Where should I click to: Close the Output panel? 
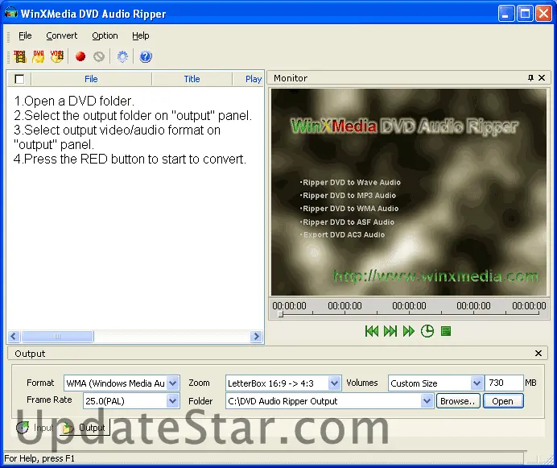[538, 353]
